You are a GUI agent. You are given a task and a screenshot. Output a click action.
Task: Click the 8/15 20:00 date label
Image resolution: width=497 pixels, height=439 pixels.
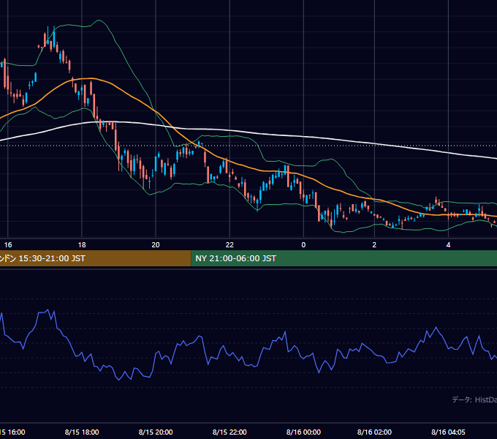[x=156, y=432]
